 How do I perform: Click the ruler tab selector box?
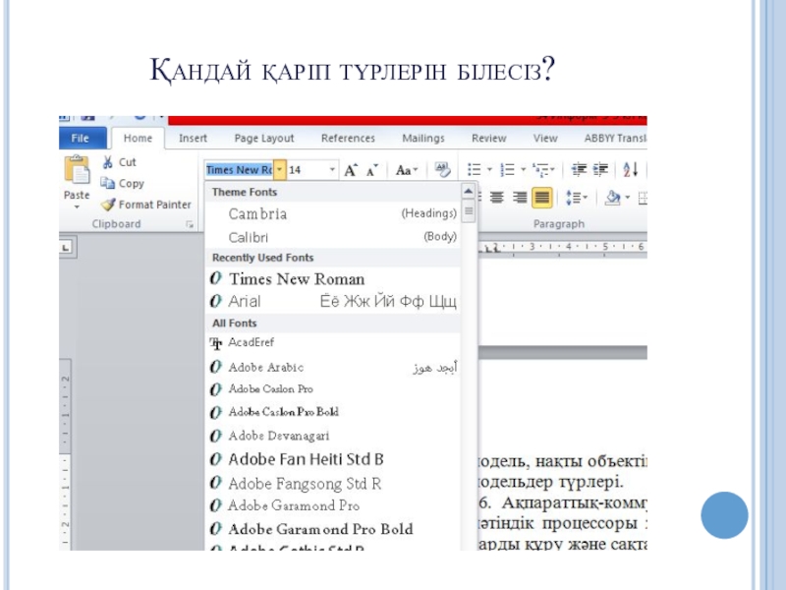click(x=67, y=248)
